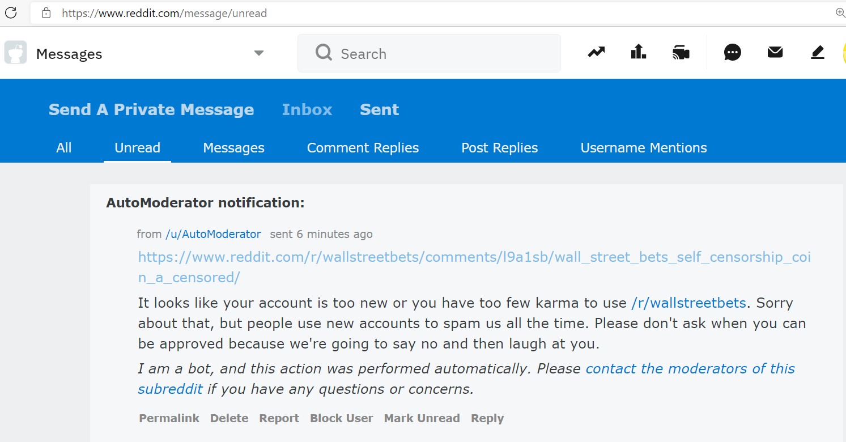Click Block User under the notification

pyautogui.click(x=341, y=418)
